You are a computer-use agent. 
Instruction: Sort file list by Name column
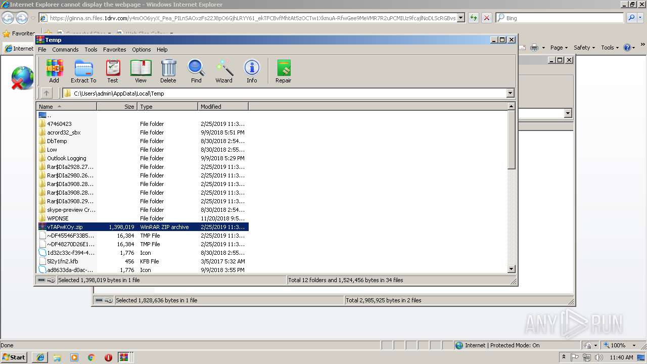(66, 107)
